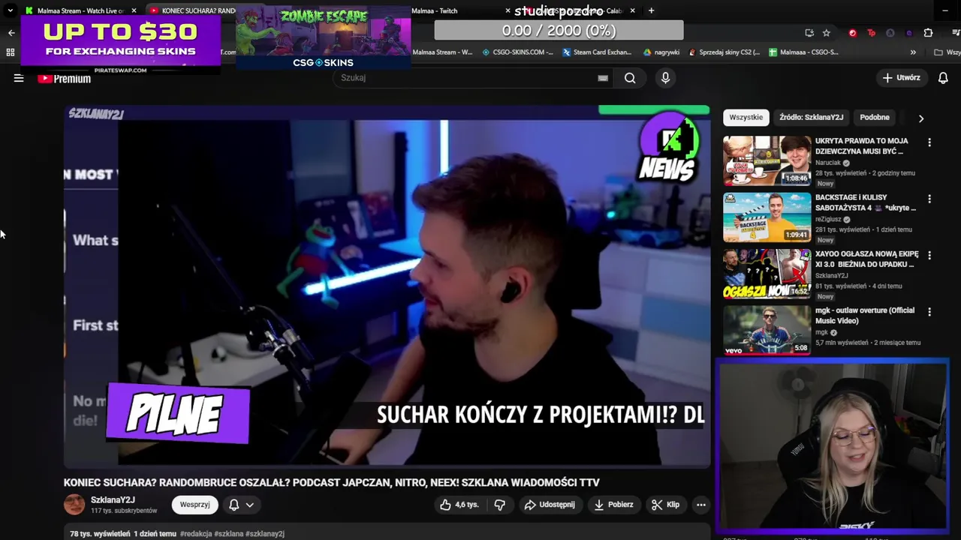The width and height of the screenshot is (961, 540).
Task: Open the YouTube hamburger guide menu
Action: click(19, 78)
